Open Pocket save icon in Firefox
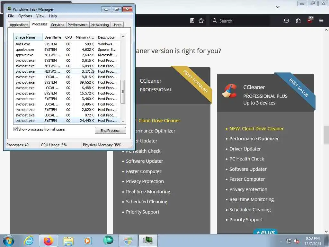Image resolution: width=329 pixels, height=247 pixels. click(x=286, y=21)
